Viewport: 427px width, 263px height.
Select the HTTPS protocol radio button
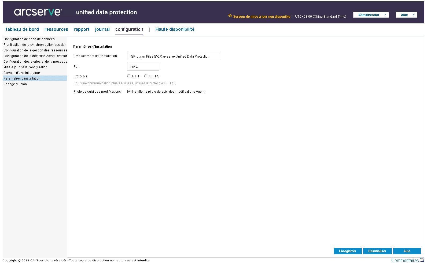(146, 76)
